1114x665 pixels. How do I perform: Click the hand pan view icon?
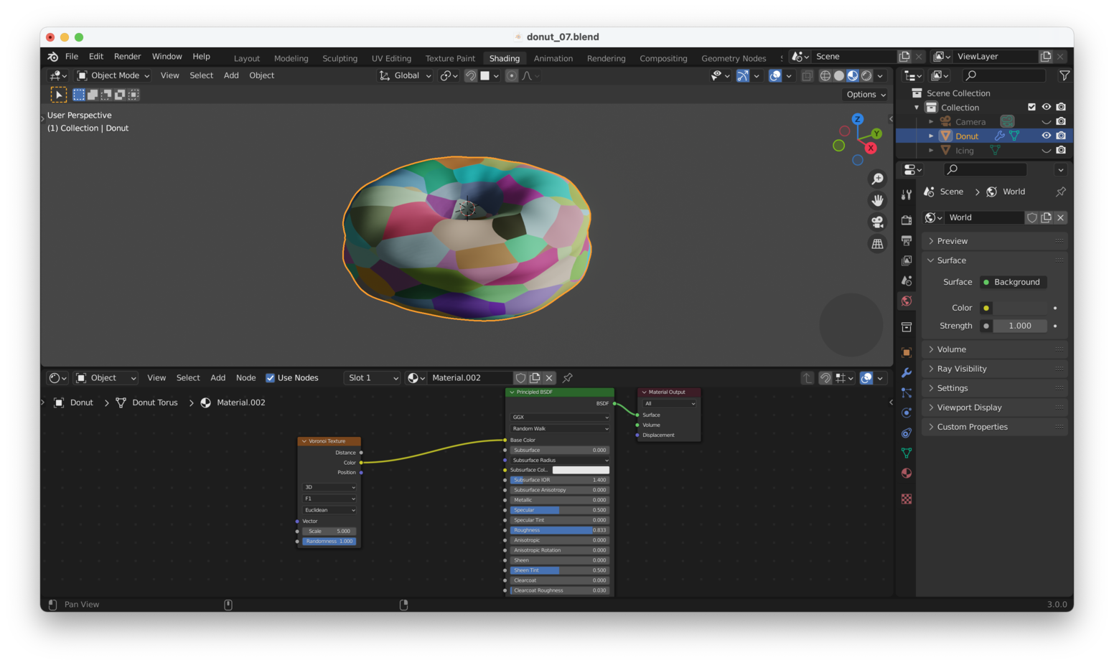tap(877, 200)
